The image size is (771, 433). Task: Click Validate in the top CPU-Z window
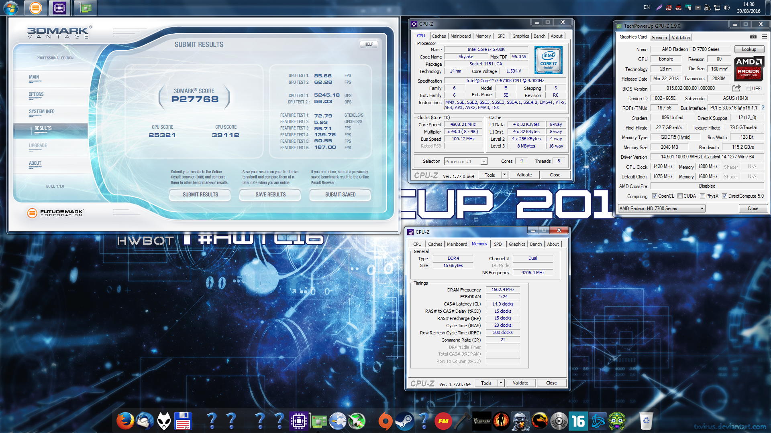(x=524, y=175)
